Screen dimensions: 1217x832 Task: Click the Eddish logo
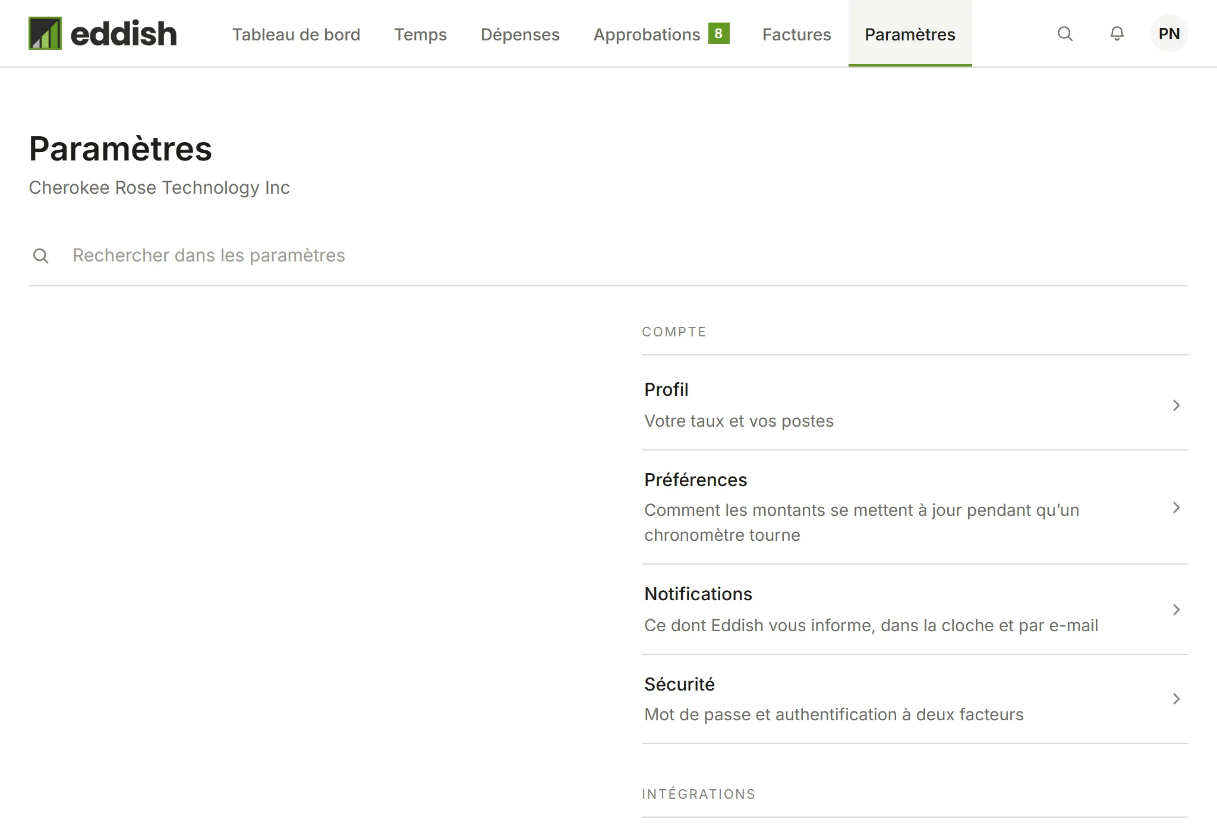[x=103, y=33]
